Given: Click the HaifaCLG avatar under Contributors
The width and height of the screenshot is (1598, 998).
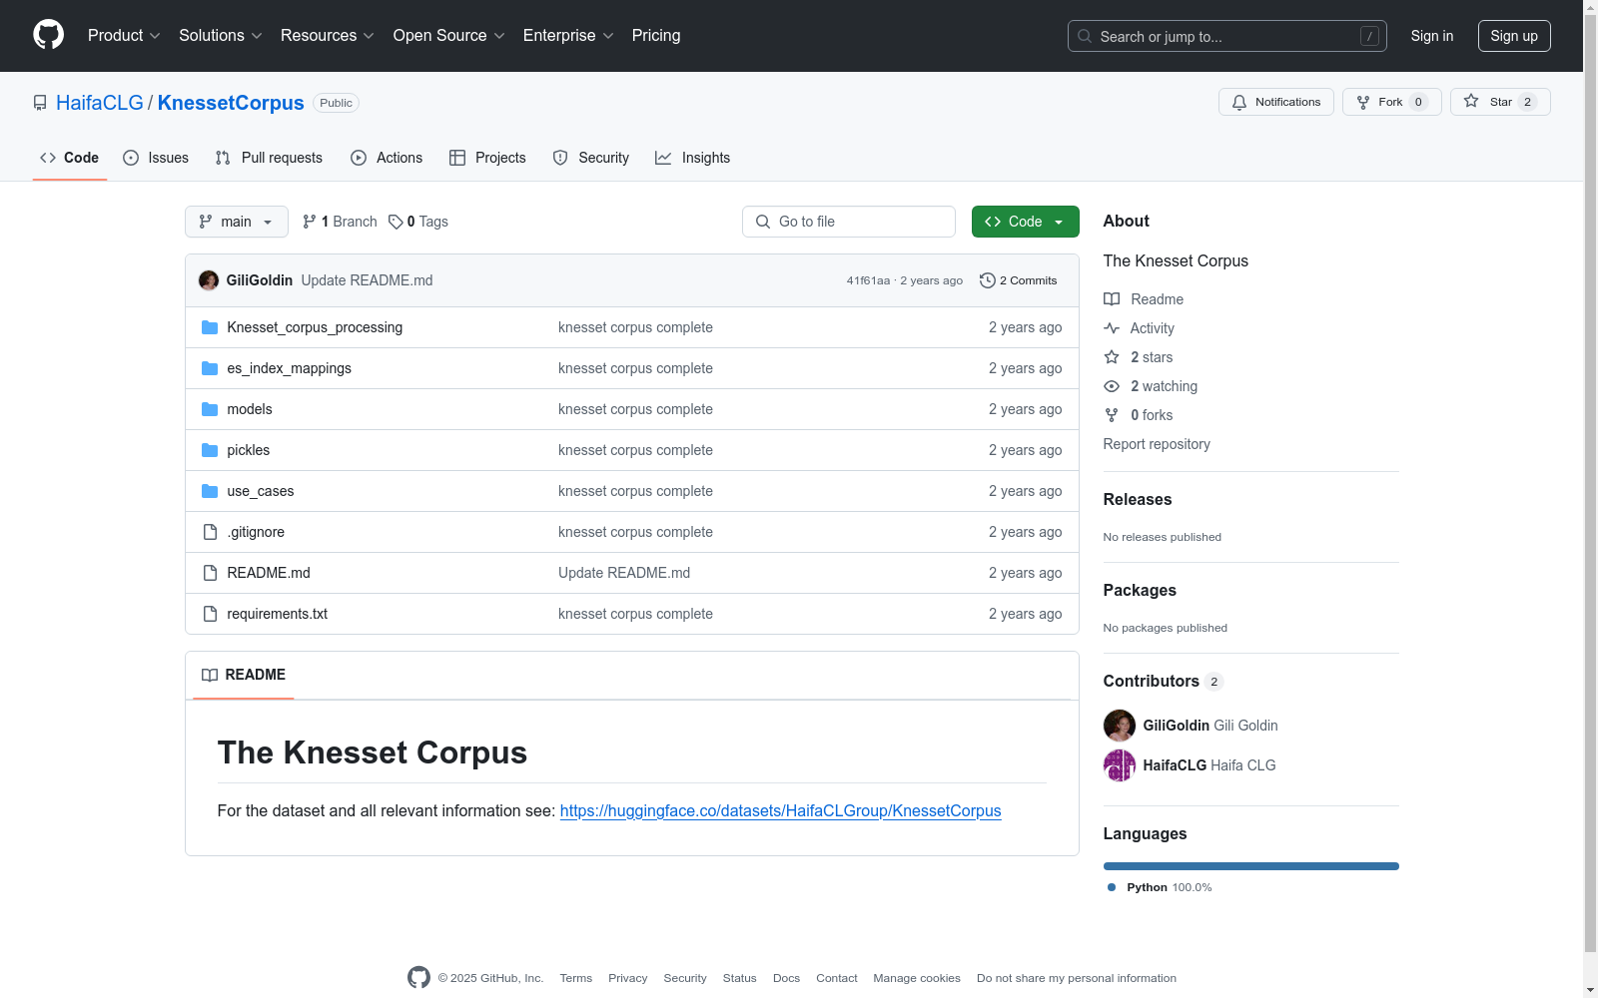Looking at the screenshot, I should click(1120, 765).
